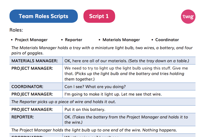This screenshot has width=205, height=137.
Task: Select the Materials Manager bullet item
Action: 121,40
